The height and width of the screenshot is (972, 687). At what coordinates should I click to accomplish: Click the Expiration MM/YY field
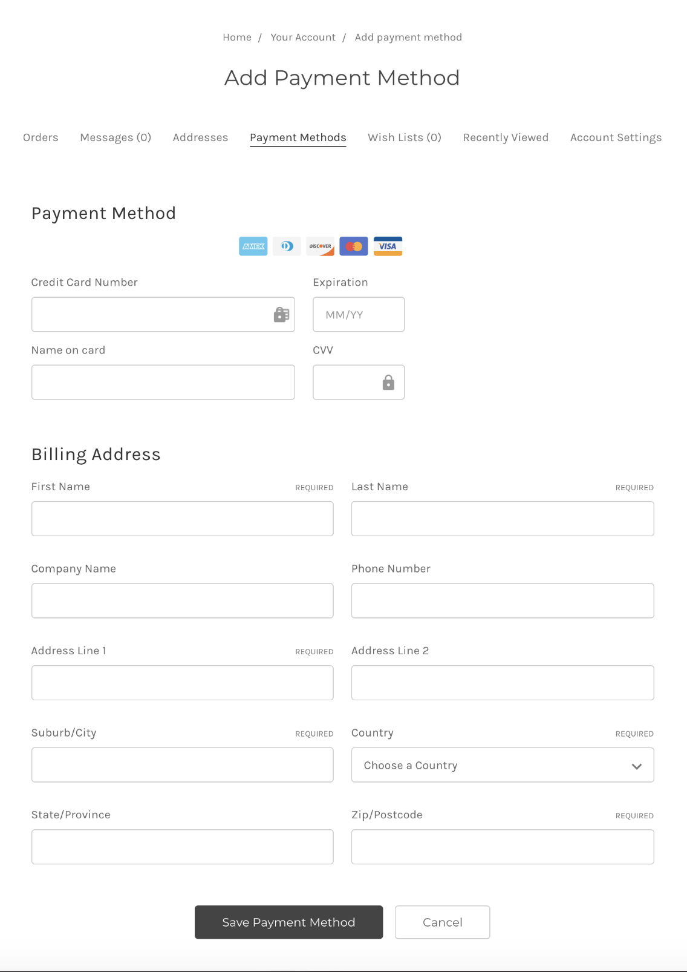coord(358,314)
